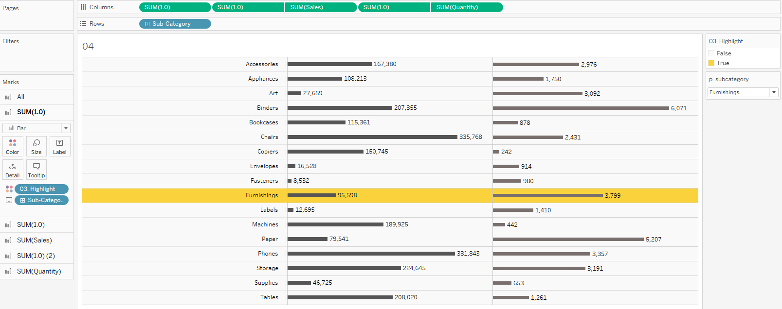Switch to the All marks card
This screenshot has width=782, height=309.
click(x=20, y=97)
